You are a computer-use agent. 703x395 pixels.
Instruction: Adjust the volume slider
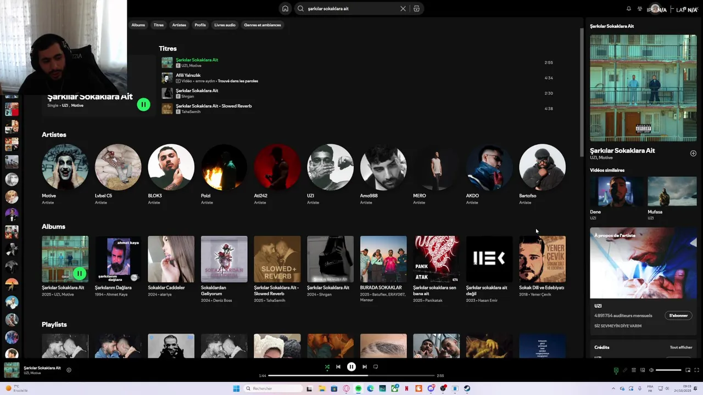pos(668,370)
